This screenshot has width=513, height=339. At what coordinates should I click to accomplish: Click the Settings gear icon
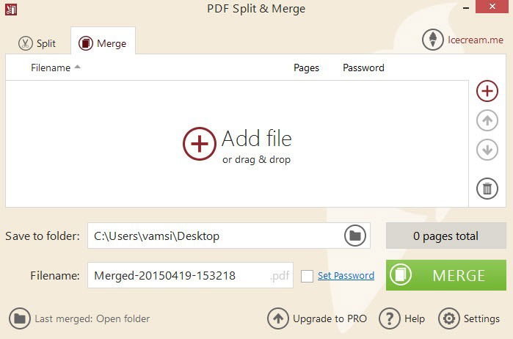(x=449, y=318)
